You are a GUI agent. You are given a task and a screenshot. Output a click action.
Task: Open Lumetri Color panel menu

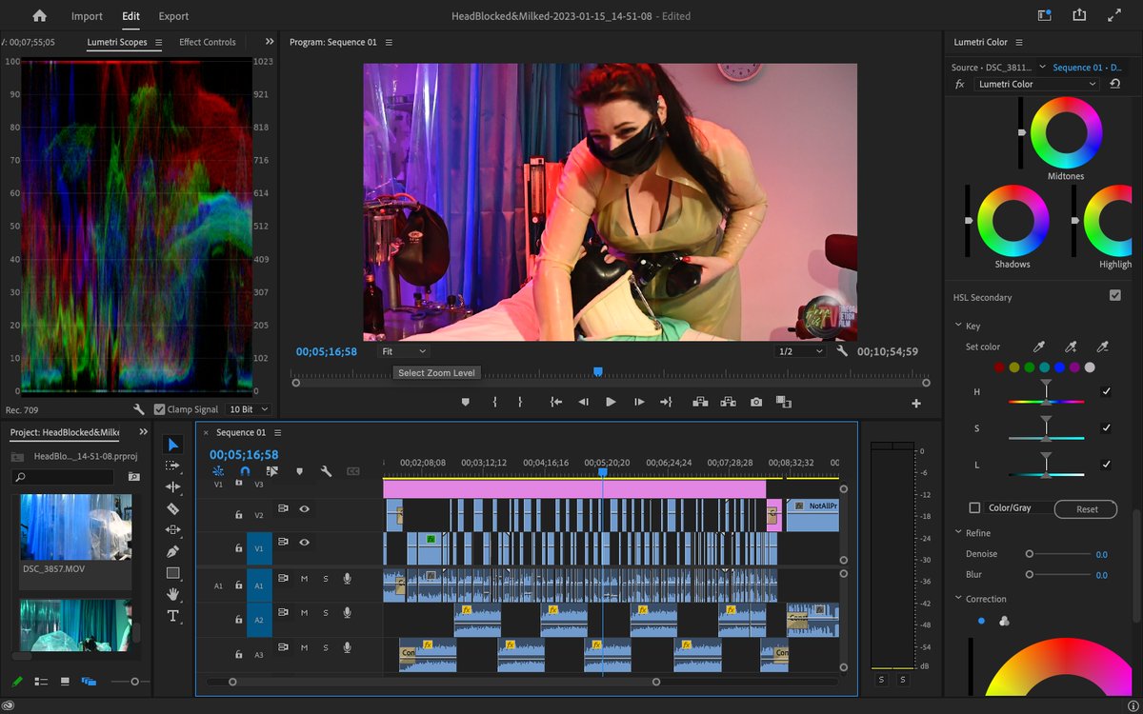tap(1018, 42)
